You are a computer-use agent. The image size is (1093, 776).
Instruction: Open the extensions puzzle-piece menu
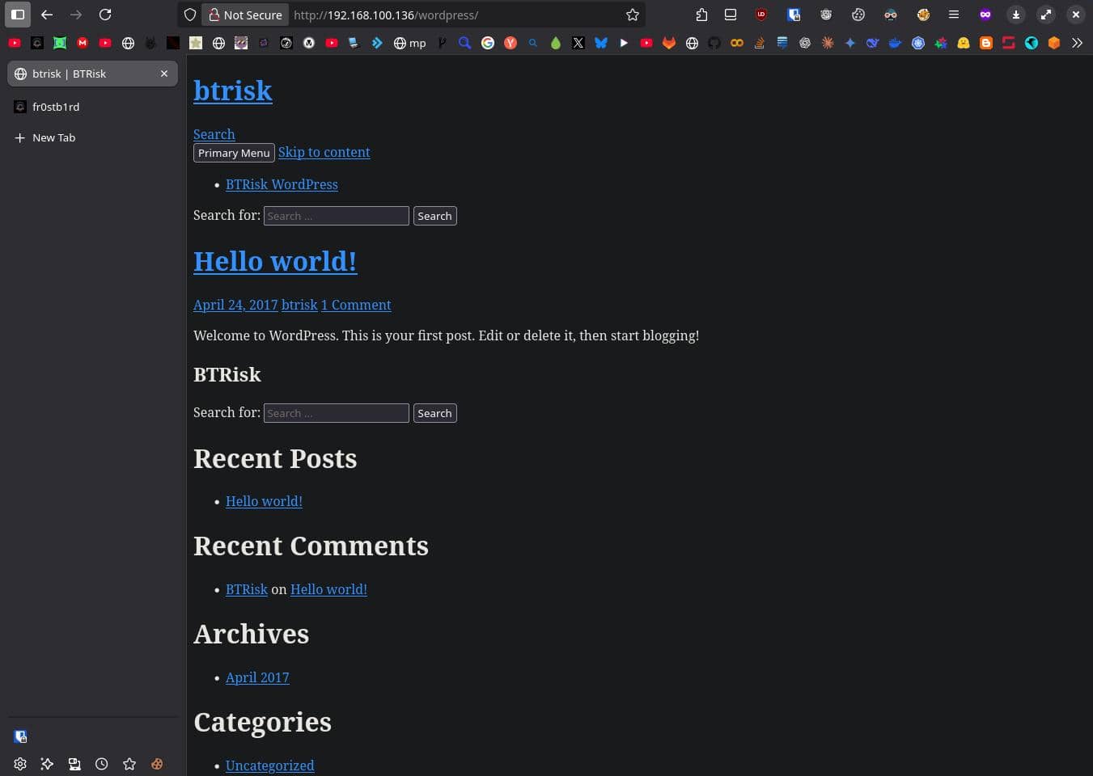click(x=701, y=15)
